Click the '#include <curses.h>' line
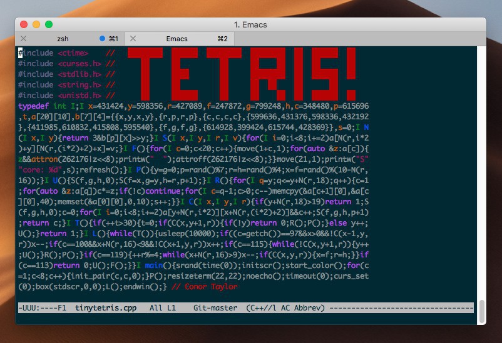The height and width of the screenshot is (343, 502). [59, 63]
